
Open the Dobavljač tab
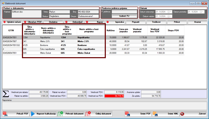[x=74, y=22]
